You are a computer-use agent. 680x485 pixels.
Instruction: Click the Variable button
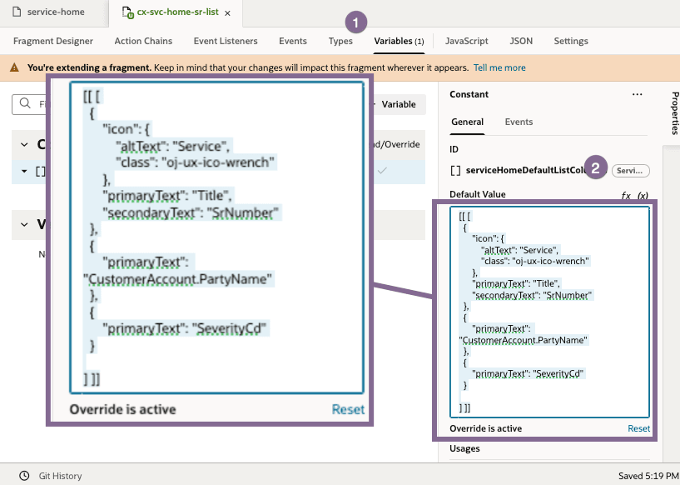399,104
